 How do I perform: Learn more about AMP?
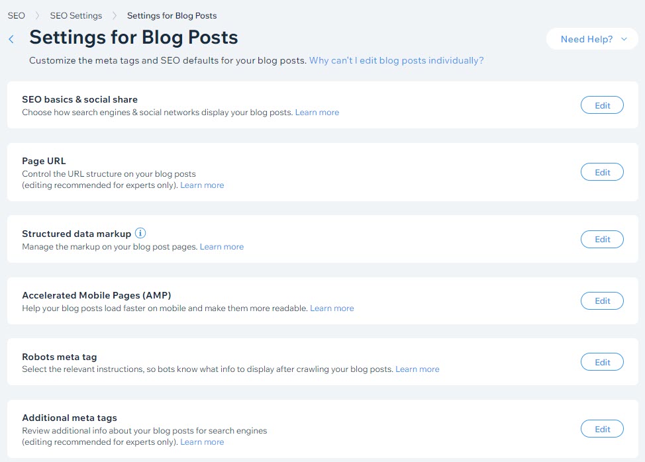point(332,308)
